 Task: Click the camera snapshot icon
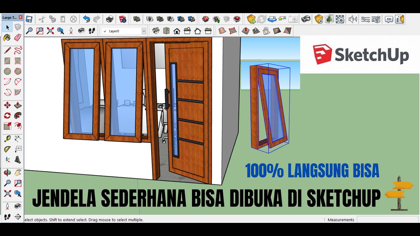293,19
